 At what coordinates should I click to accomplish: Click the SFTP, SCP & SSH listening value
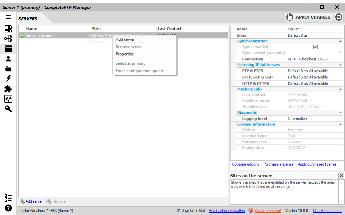coord(315,77)
